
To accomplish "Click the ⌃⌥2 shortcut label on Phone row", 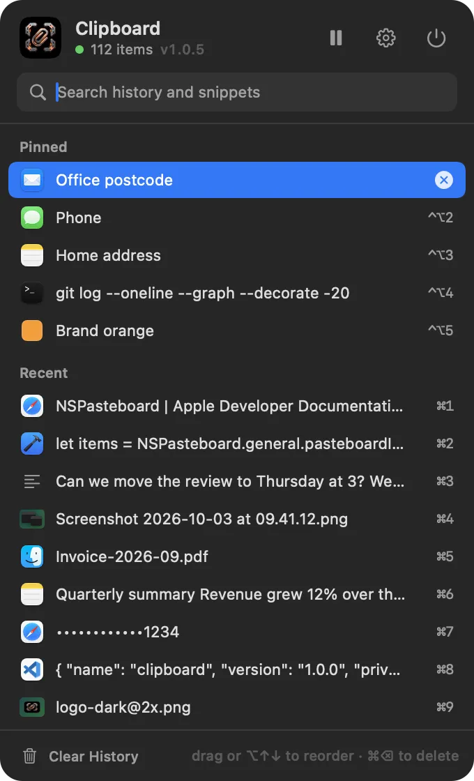I will [x=441, y=218].
